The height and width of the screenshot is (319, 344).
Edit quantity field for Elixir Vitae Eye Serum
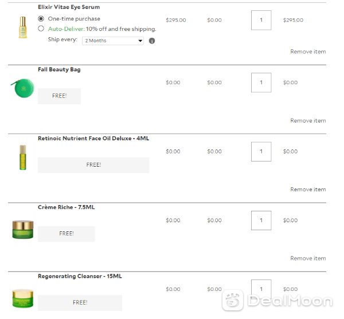[261, 20]
